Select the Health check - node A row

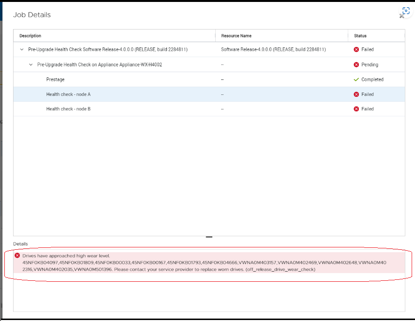tap(209, 94)
